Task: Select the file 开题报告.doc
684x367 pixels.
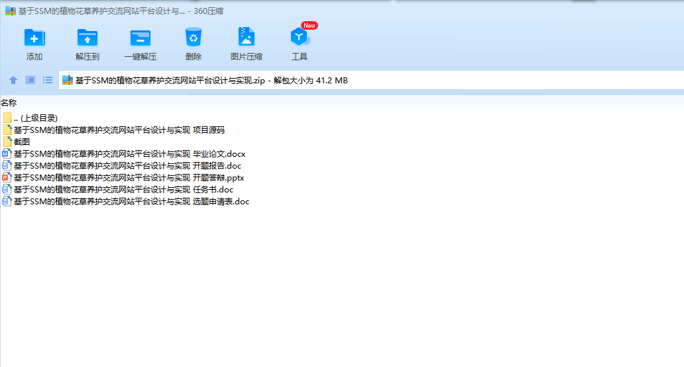Action: click(x=127, y=166)
